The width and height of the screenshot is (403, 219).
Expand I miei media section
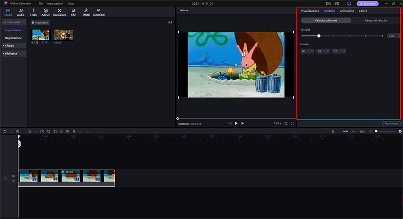coord(14,22)
